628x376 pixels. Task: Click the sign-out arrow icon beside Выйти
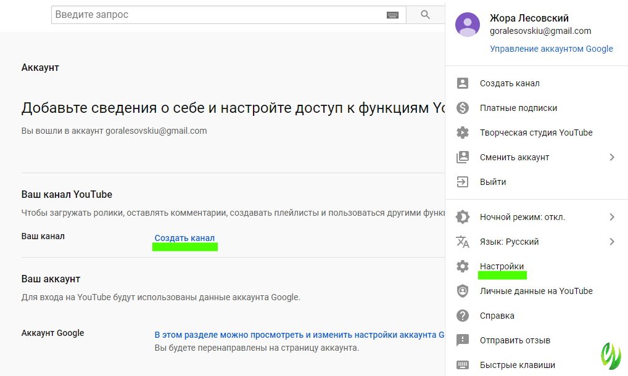[x=463, y=182]
